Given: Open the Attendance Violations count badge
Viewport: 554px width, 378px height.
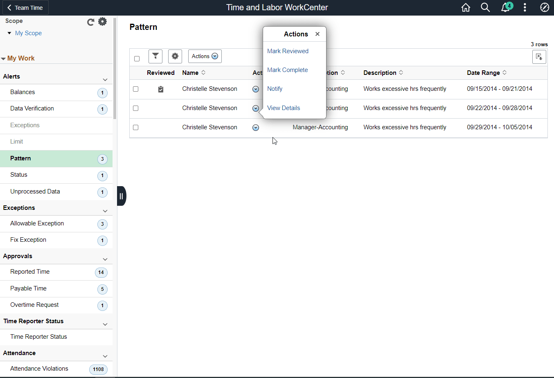Looking at the screenshot, I should tap(98, 369).
